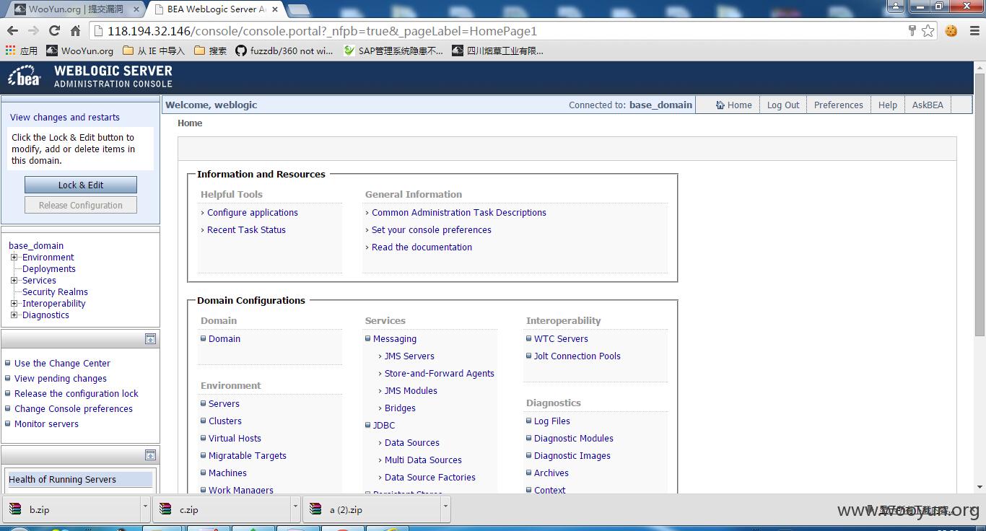Open the Data Sources link
The height and width of the screenshot is (531, 986).
tap(411, 442)
